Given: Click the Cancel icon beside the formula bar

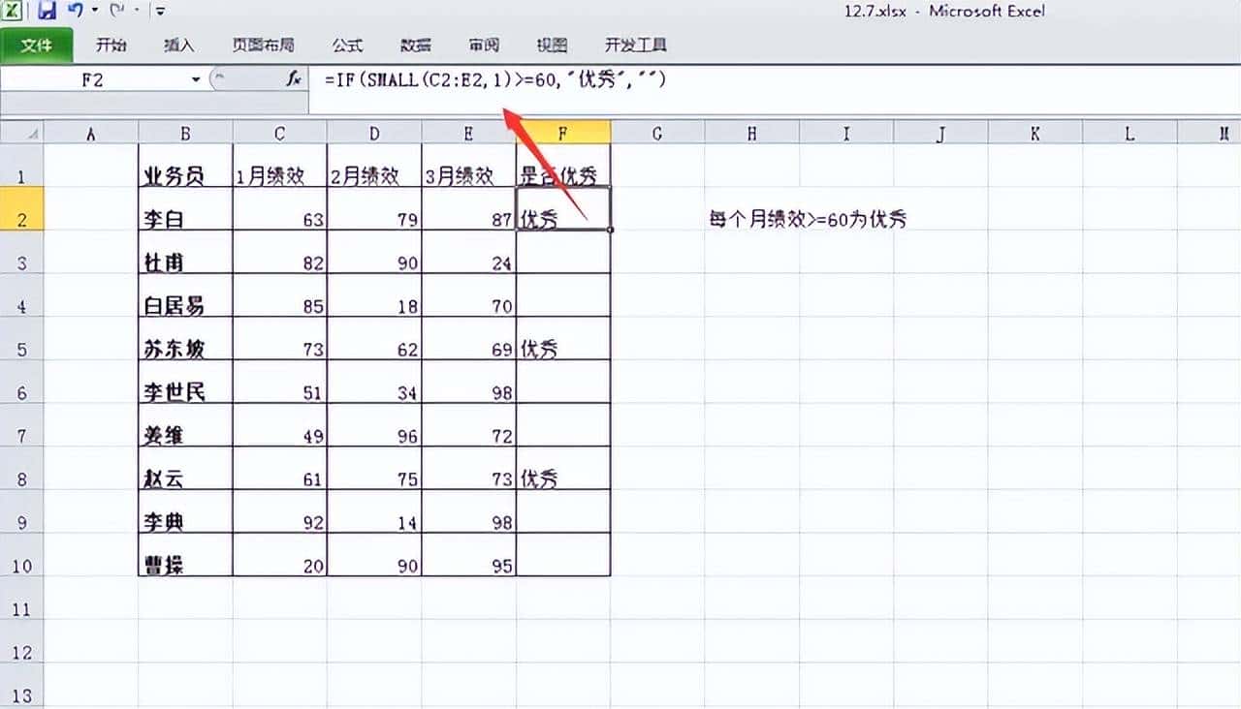Looking at the screenshot, I should pos(220,79).
